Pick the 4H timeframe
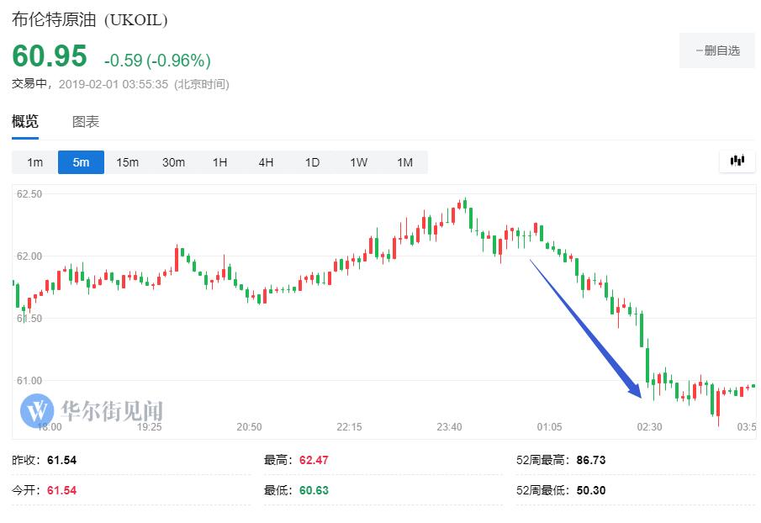The width and height of the screenshot is (761, 523). tap(266, 162)
